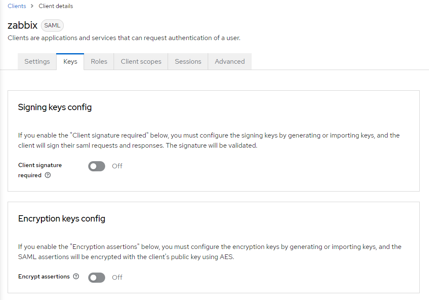This screenshot has height=300, width=429.
Task: Click the zabbix client title
Action: (22, 25)
